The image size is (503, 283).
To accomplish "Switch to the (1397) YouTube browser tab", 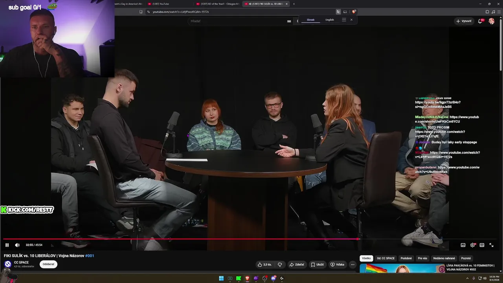I will click(168, 4).
